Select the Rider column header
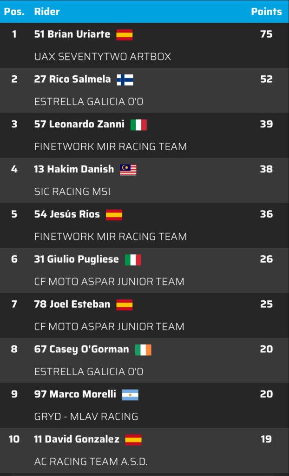289x476 pixels. click(x=47, y=12)
